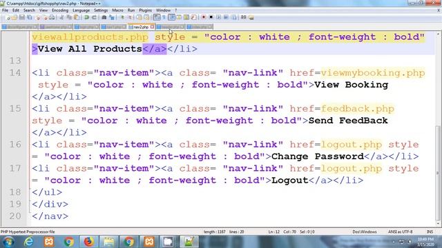Click the 'View All Products' link text

[89, 49]
